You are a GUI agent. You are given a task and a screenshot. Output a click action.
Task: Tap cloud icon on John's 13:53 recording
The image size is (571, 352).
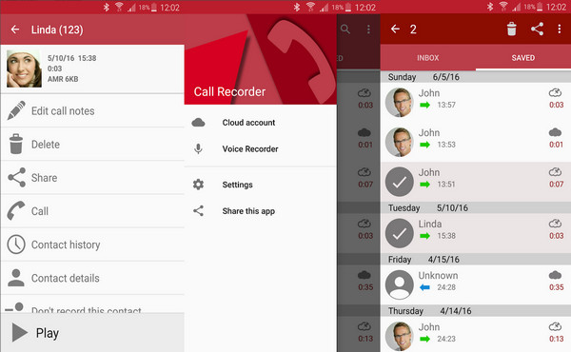click(x=555, y=132)
